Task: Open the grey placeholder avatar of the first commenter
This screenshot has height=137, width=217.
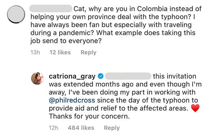Action: [16, 14]
